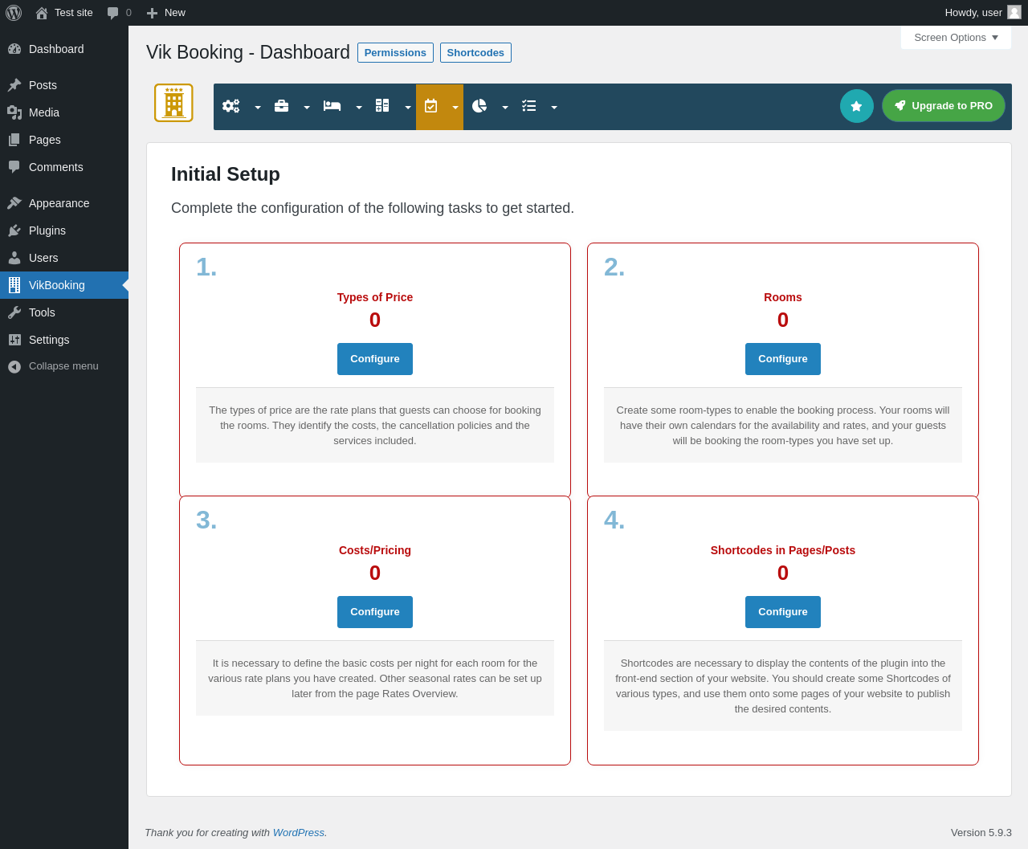Image resolution: width=1028 pixels, height=849 pixels.
Task: Open the pie chart reports icon
Action: [x=479, y=106]
